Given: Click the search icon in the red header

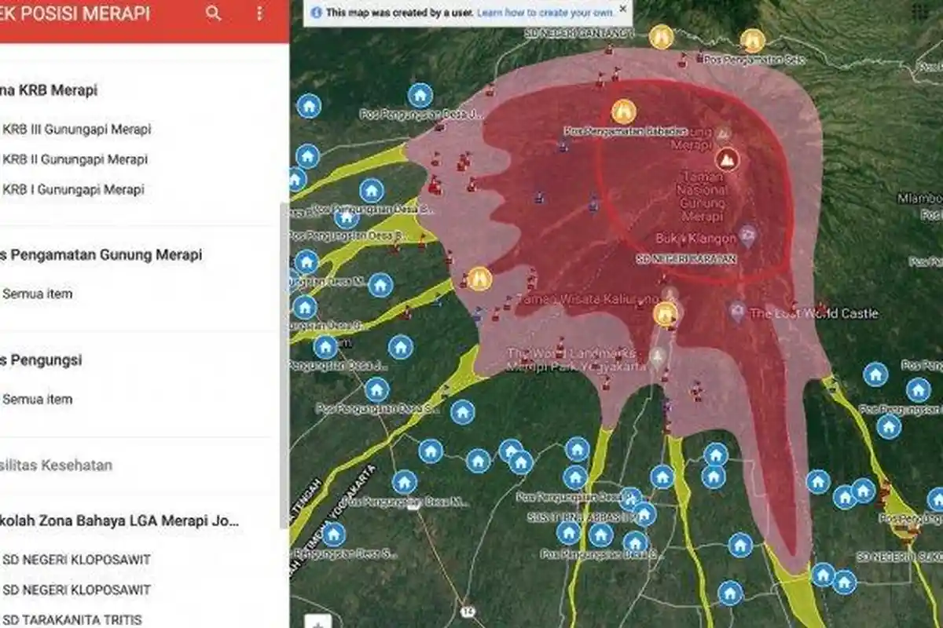Looking at the screenshot, I should [213, 13].
